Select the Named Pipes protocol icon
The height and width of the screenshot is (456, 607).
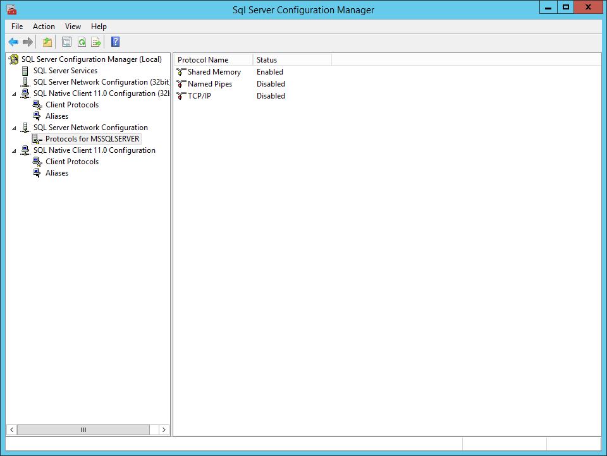point(181,84)
